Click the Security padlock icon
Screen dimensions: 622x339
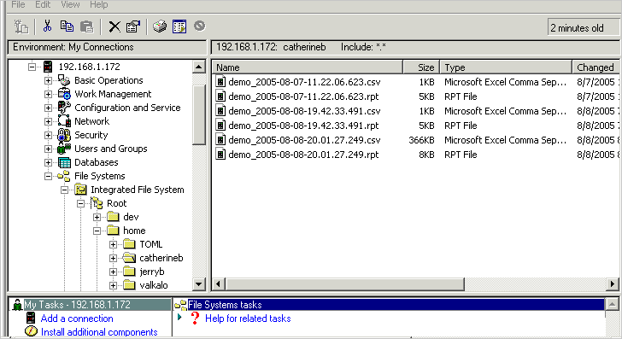64,135
